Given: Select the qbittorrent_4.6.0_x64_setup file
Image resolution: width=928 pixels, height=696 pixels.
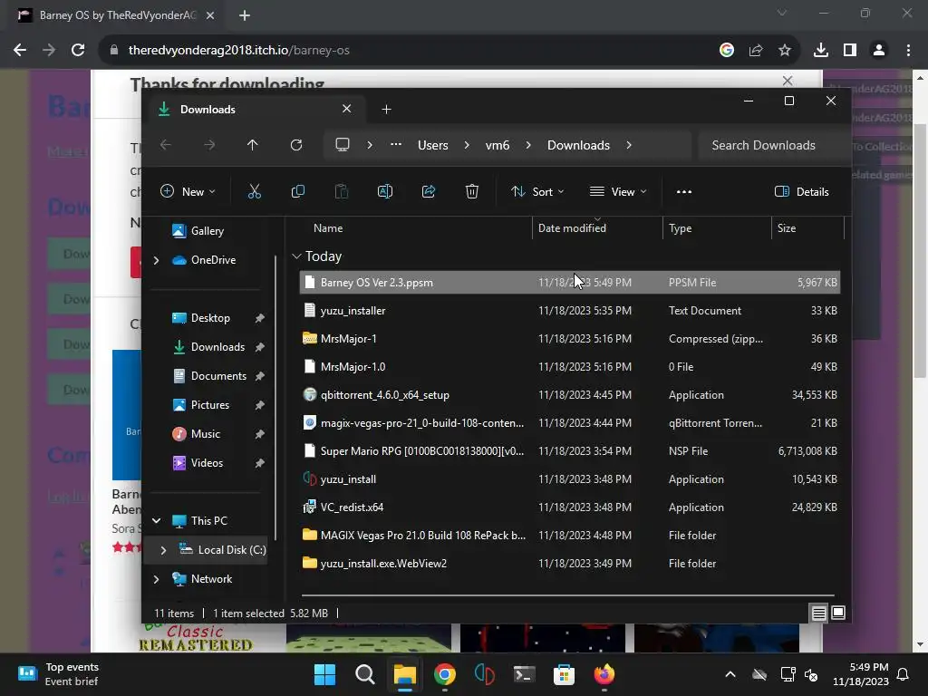Looking at the screenshot, I should 569,395.
